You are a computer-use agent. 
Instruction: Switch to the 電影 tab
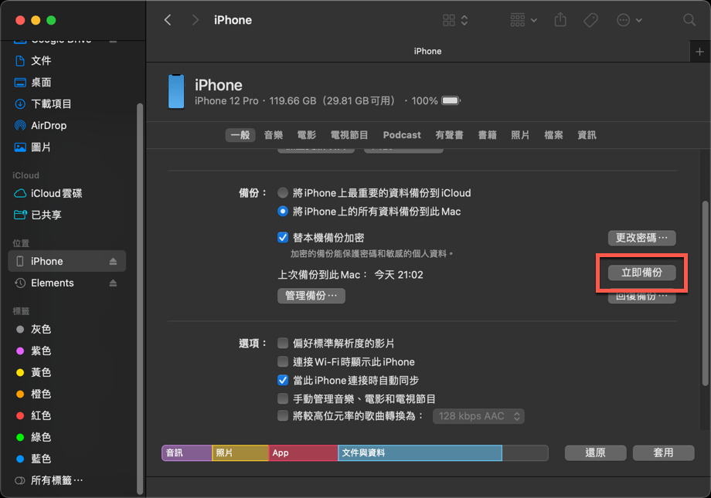click(x=307, y=135)
